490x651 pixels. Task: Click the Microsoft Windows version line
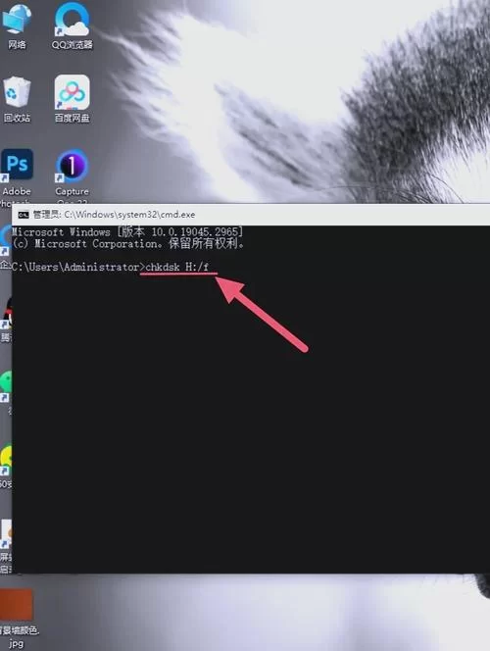(x=127, y=231)
